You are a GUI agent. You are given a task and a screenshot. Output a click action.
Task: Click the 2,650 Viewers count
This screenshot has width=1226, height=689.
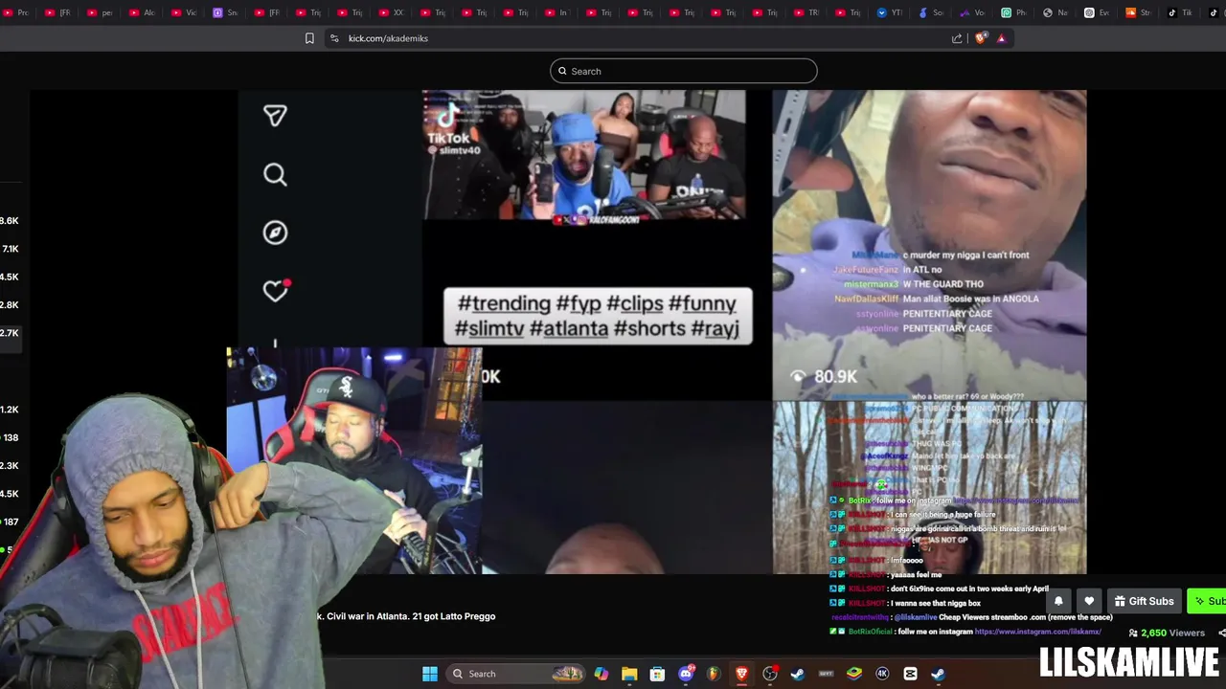pos(1167,633)
